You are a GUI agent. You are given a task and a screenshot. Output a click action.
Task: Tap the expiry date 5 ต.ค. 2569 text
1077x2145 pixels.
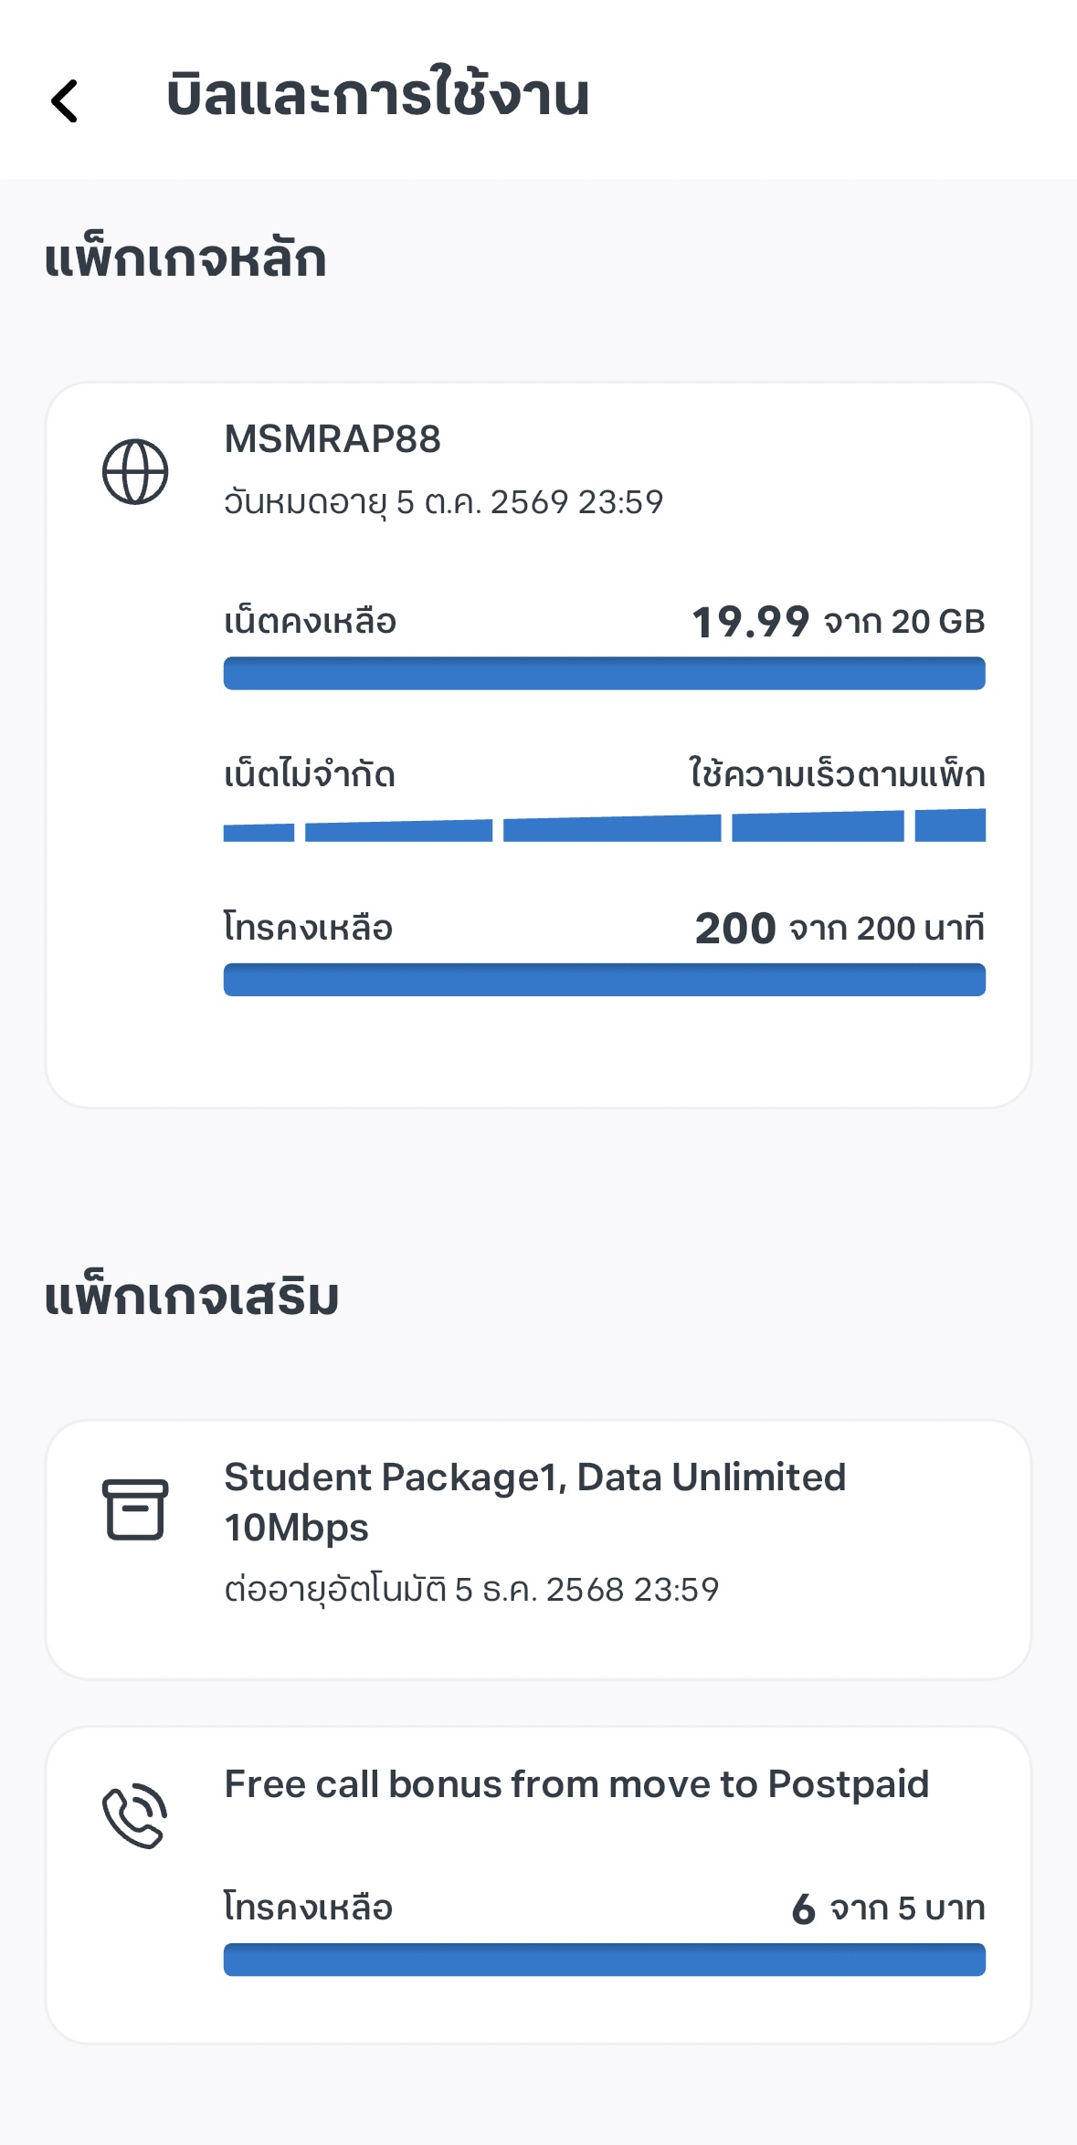coord(444,502)
